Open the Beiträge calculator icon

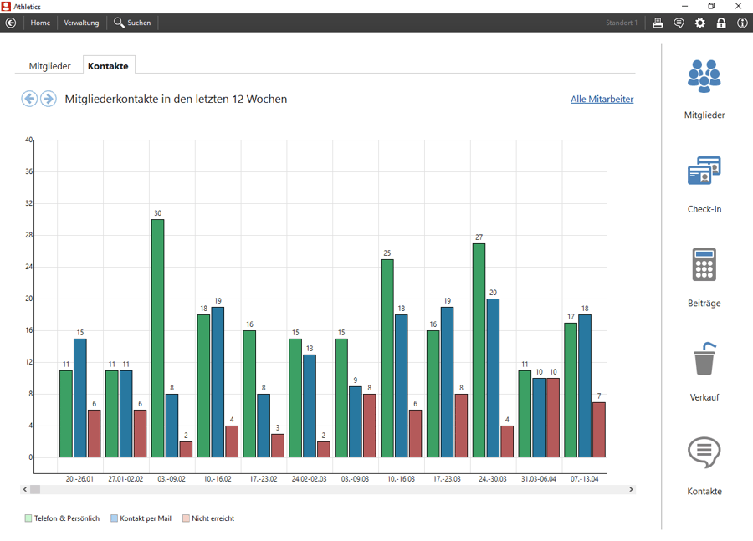pyautogui.click(x=704, y=264)
